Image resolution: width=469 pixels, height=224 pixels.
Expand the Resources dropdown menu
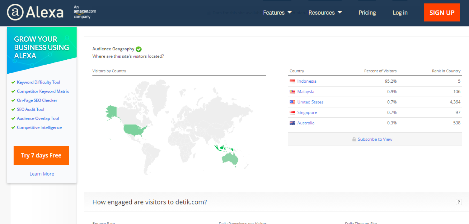tap(325, 13)
